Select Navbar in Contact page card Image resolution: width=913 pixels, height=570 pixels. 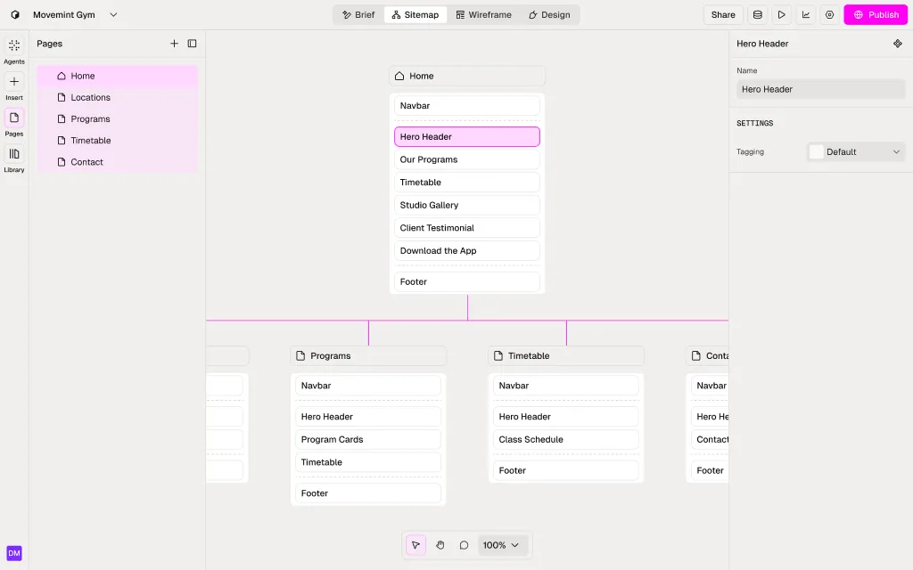pyautogui.click(x=710, y=386)
